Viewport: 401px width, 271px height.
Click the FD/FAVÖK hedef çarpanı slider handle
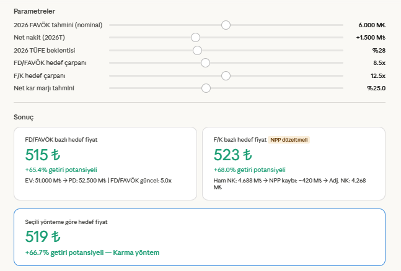(205, 63)
